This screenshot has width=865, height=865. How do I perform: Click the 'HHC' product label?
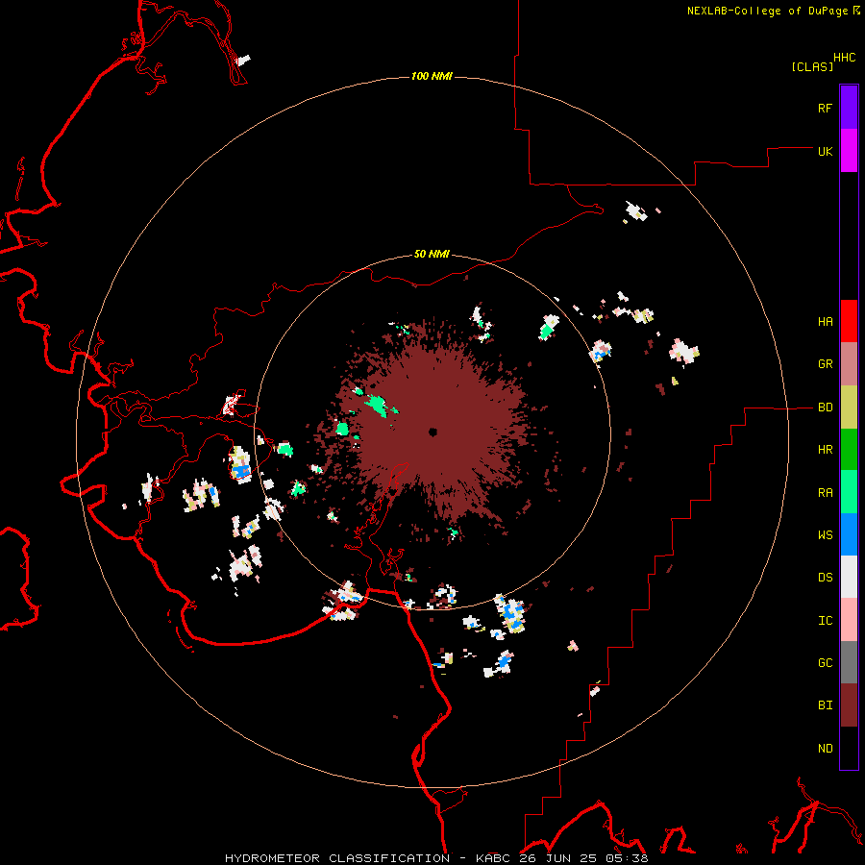coord(845,58)
